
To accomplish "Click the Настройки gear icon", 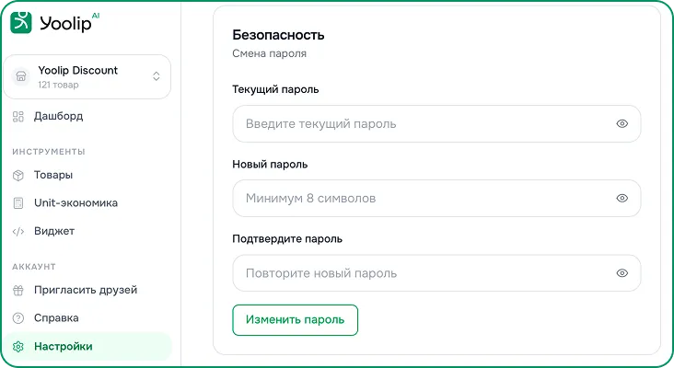I will (x=18, y=347).
